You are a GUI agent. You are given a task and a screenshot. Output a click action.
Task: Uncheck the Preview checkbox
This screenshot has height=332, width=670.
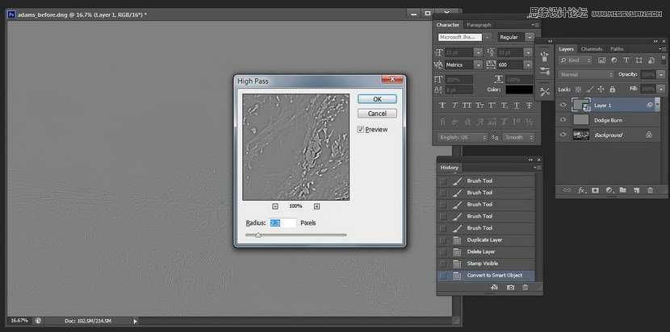click(361, 129)
